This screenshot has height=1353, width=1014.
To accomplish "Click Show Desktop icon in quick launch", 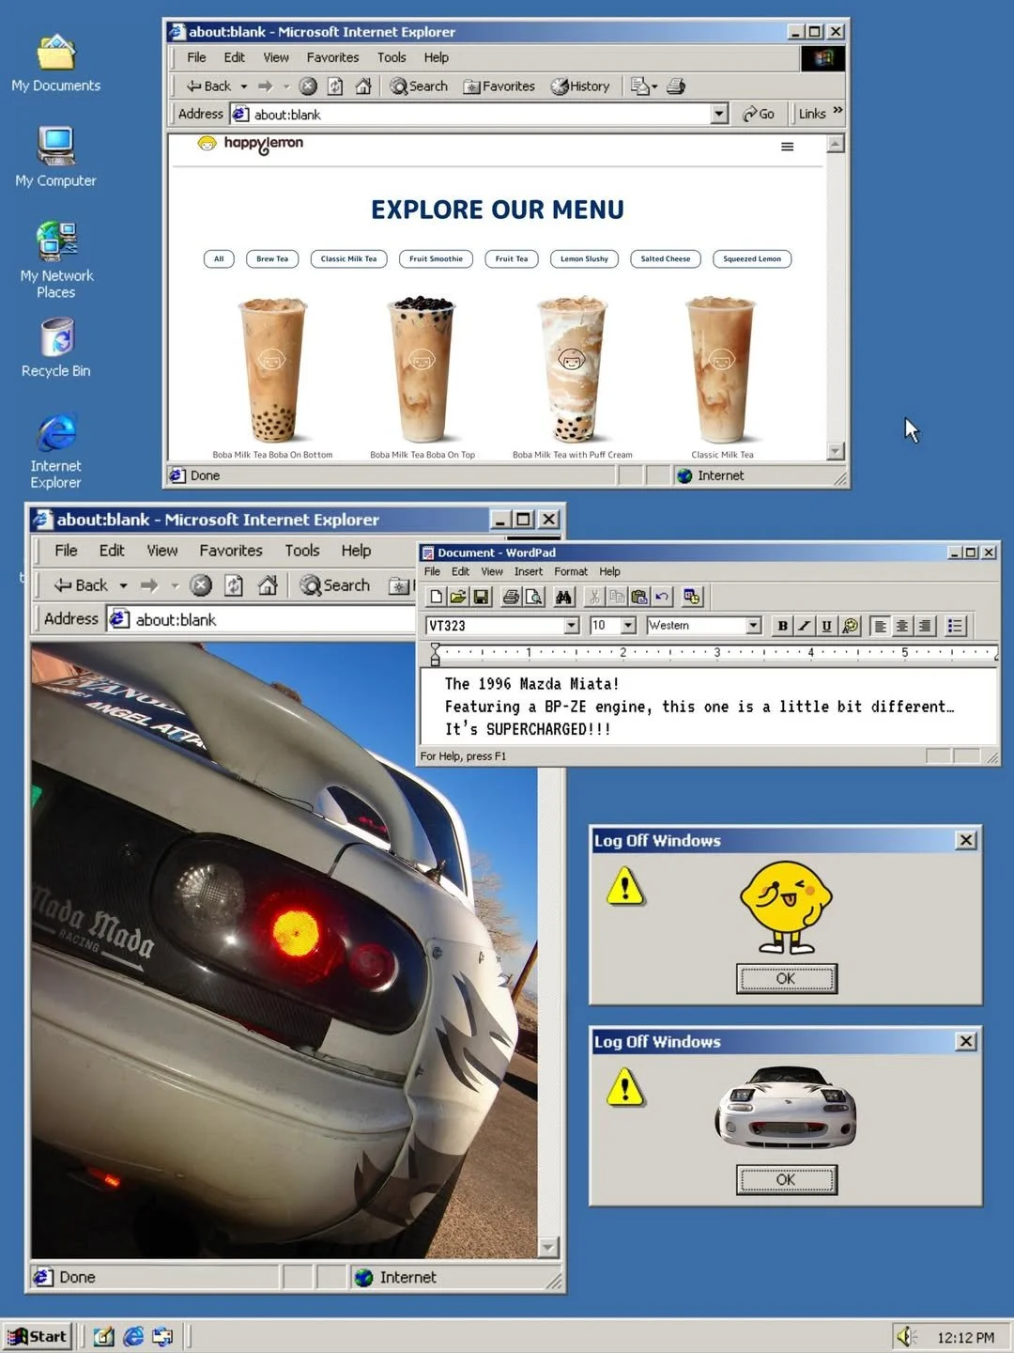I will 103,1336.
